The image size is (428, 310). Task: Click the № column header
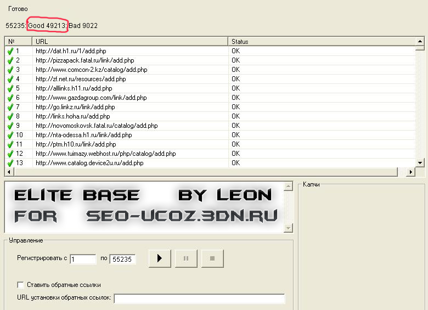[19, 41]
